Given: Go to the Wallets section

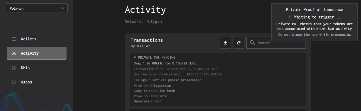Looking at the screenshot, I should 29,39.
